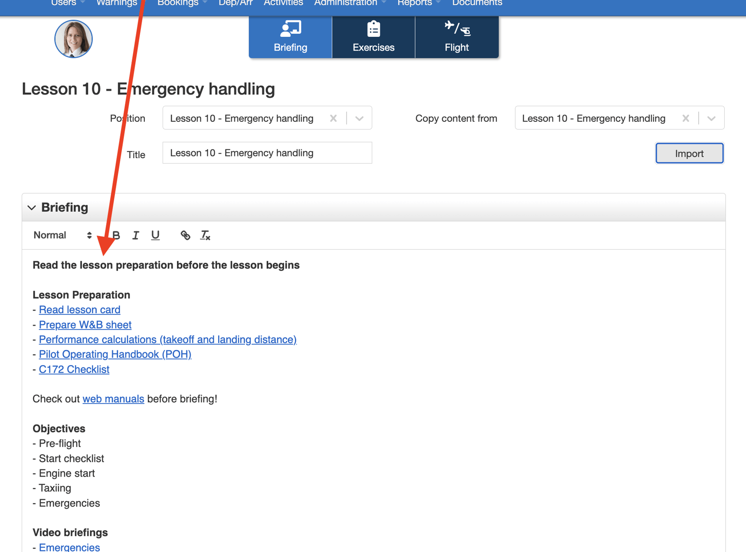Click the Title input field
Screen dimensions: 746x552
point(267,153)
